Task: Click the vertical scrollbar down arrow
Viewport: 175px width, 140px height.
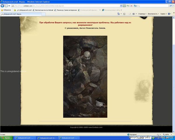Action: 174,131
